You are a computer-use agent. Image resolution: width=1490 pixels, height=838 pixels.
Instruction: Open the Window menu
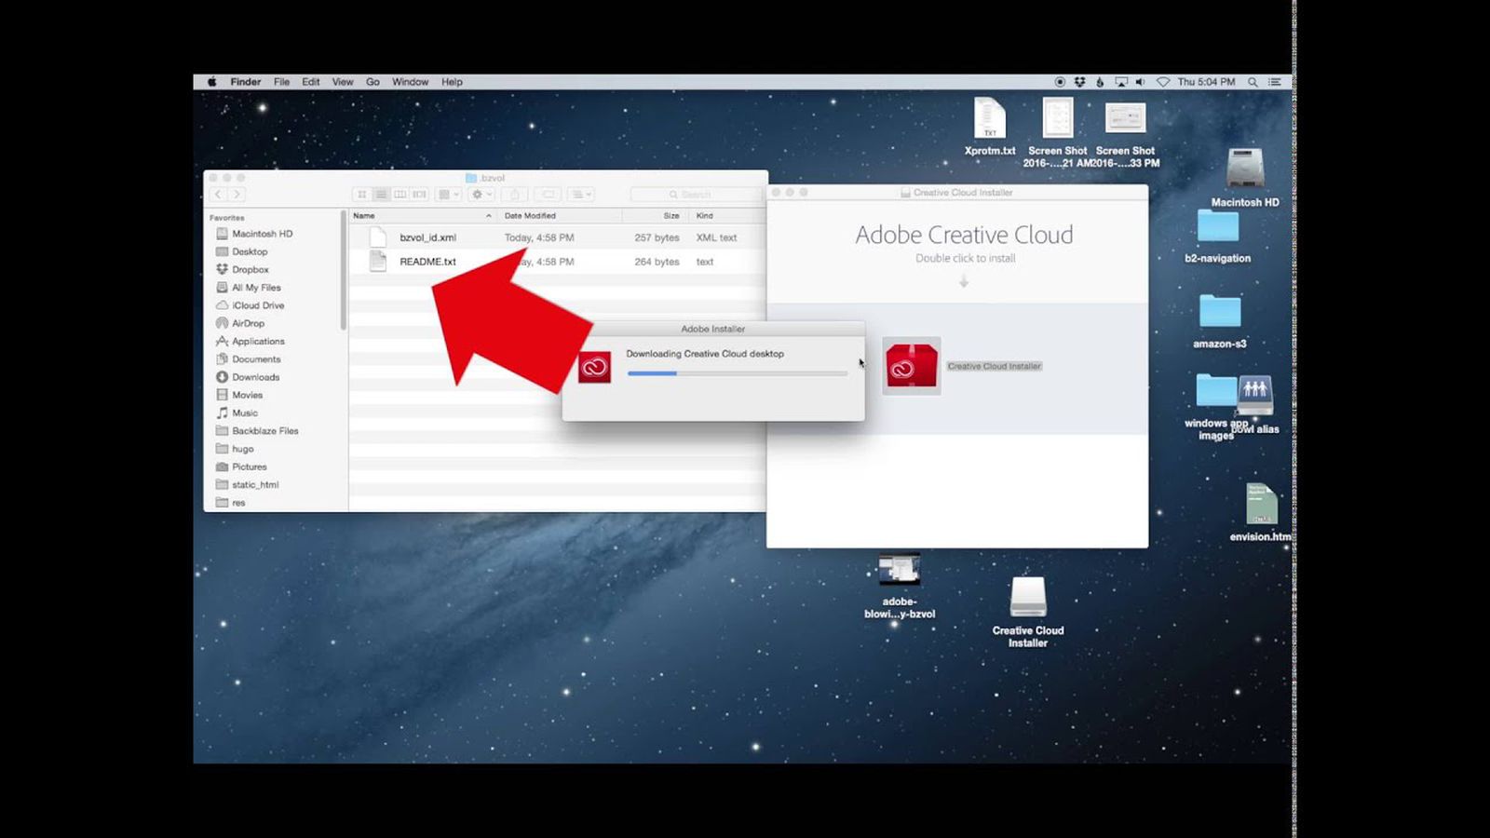(410, 82)
